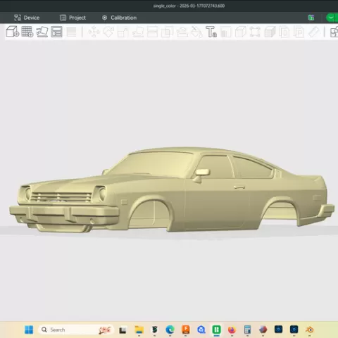Launch Blender from the taskbar
This screenshot has width=338, height=338.
click(309, 330)
